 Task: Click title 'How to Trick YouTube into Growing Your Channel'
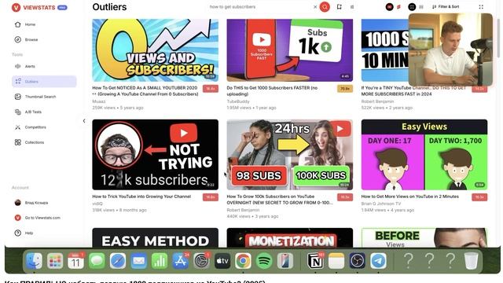coord(141,197)
